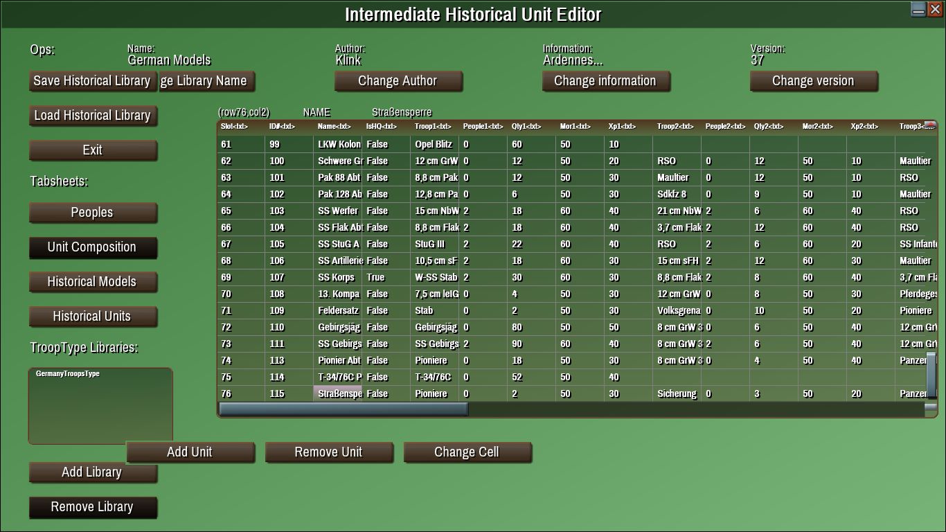
Task: Select the 7,5 cm leIG troop cell
Action: coord(435,294)
